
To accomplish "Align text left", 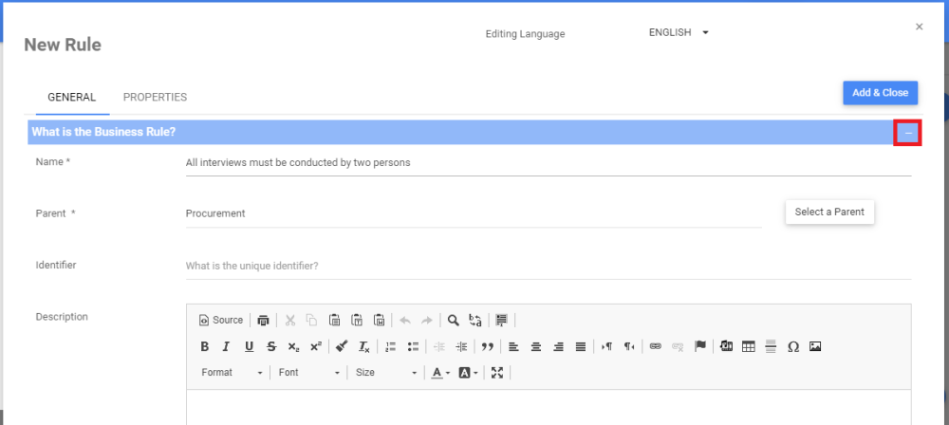I will click(513, 347).
